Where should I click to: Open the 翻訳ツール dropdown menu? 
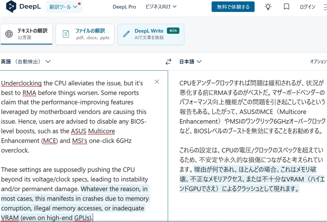coord(64,7)
